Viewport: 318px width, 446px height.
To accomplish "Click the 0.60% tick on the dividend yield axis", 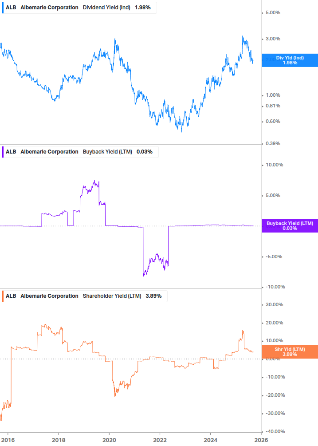I will [273, 121].
